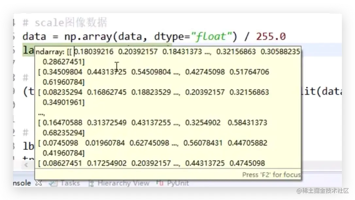The image size is (355, 200).
Task: Click value 0.28627451] in tooltip
Action: point(64,62)
